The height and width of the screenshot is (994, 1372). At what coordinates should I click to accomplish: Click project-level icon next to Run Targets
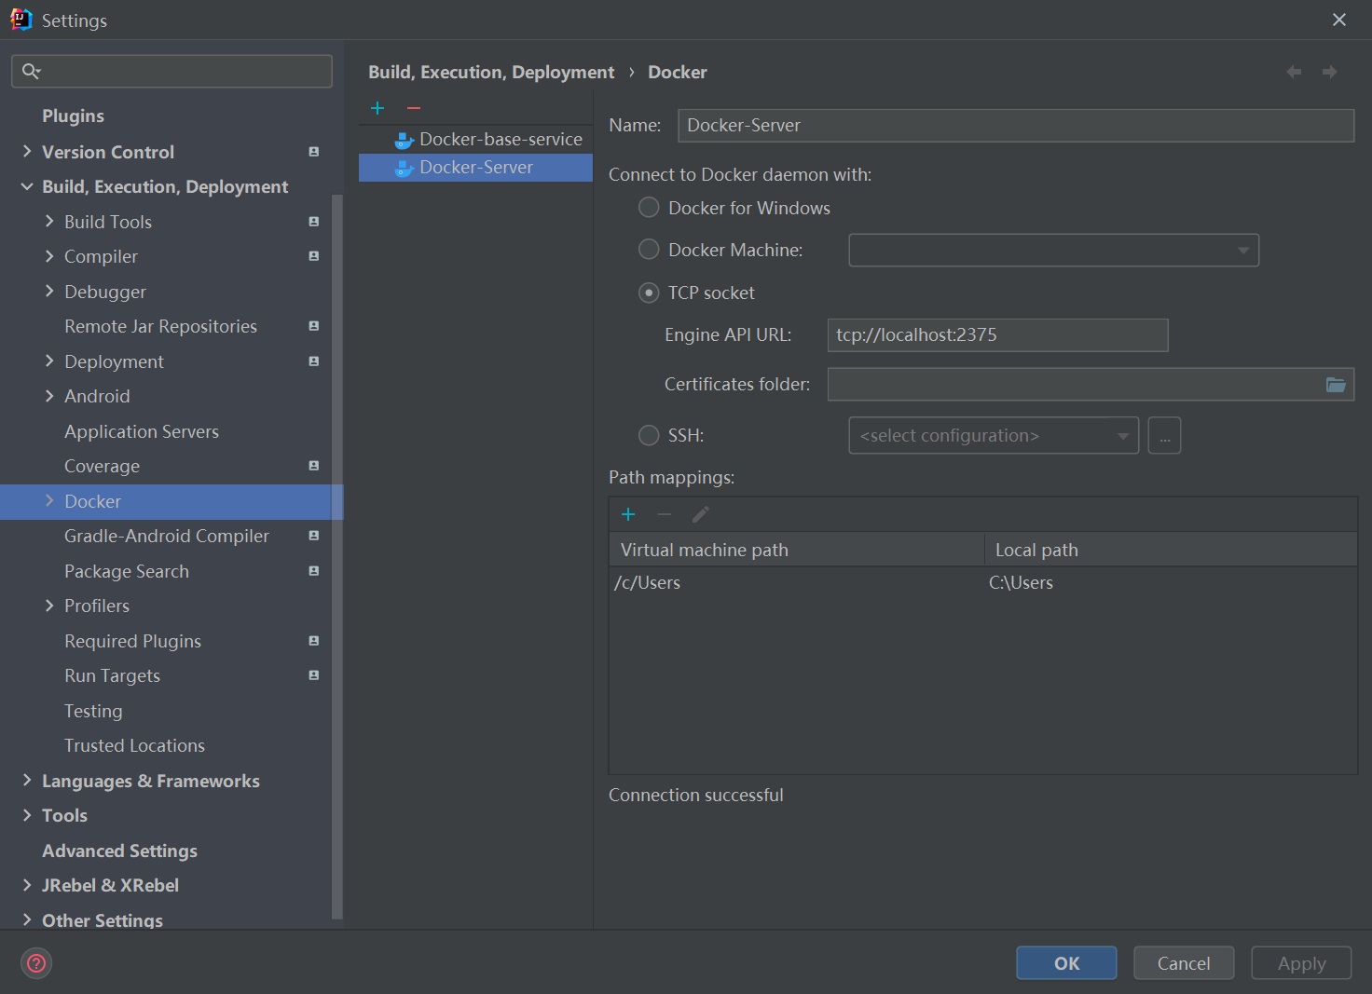(314, 675)
